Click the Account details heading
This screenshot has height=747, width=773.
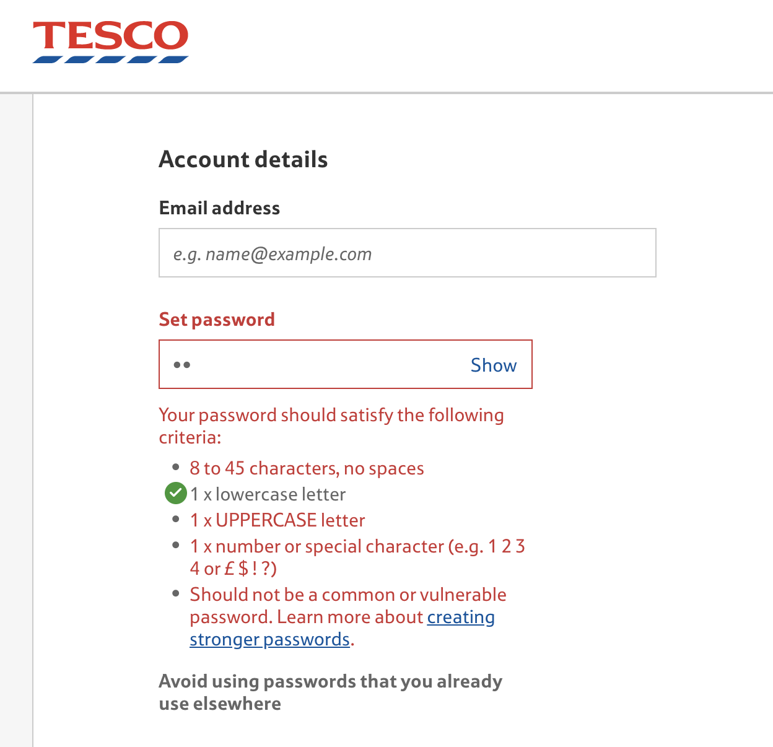(243, 160)
